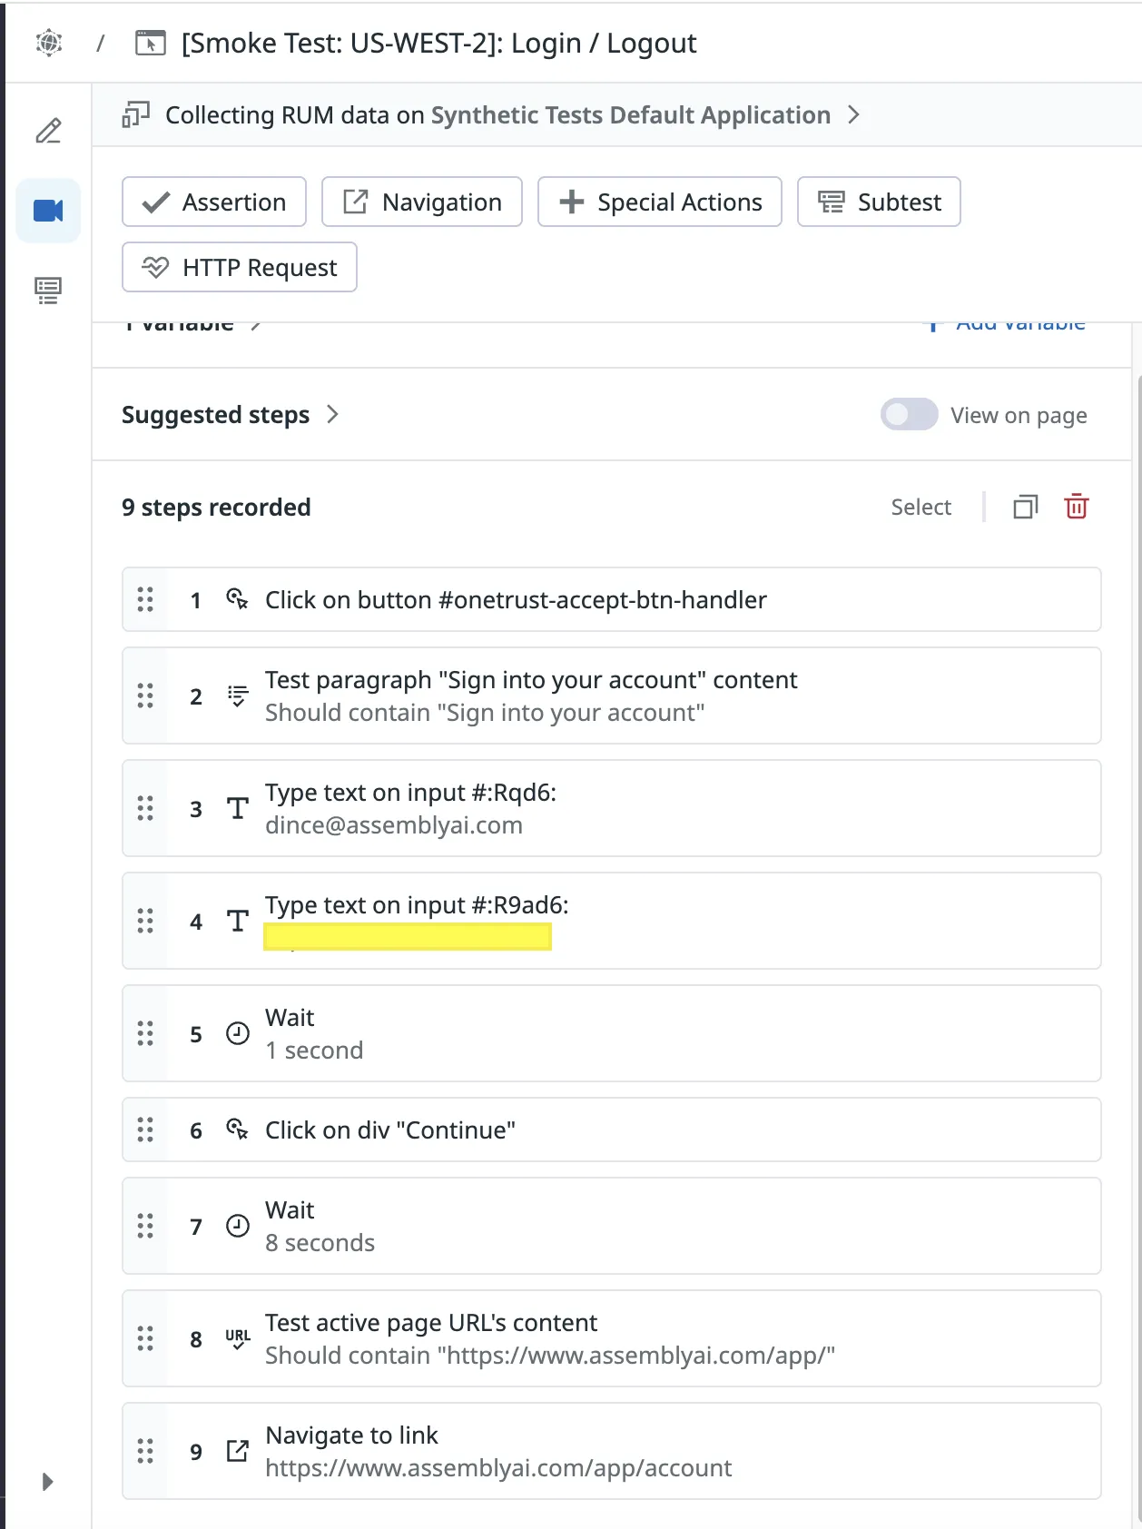Viewport: 1142px width, 1529px height.
Task: Click the duplicate steps icon
Action: (1025, 507)
